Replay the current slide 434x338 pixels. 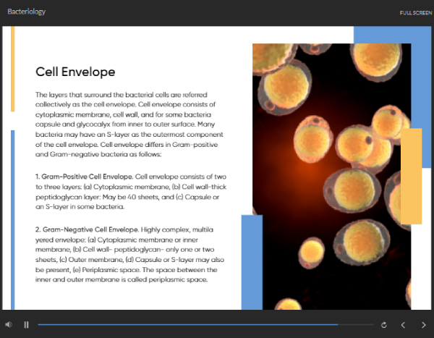[x=383, y=325]
